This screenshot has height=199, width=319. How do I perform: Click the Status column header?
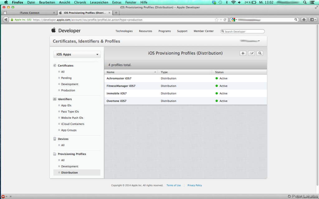pos(239,72)
